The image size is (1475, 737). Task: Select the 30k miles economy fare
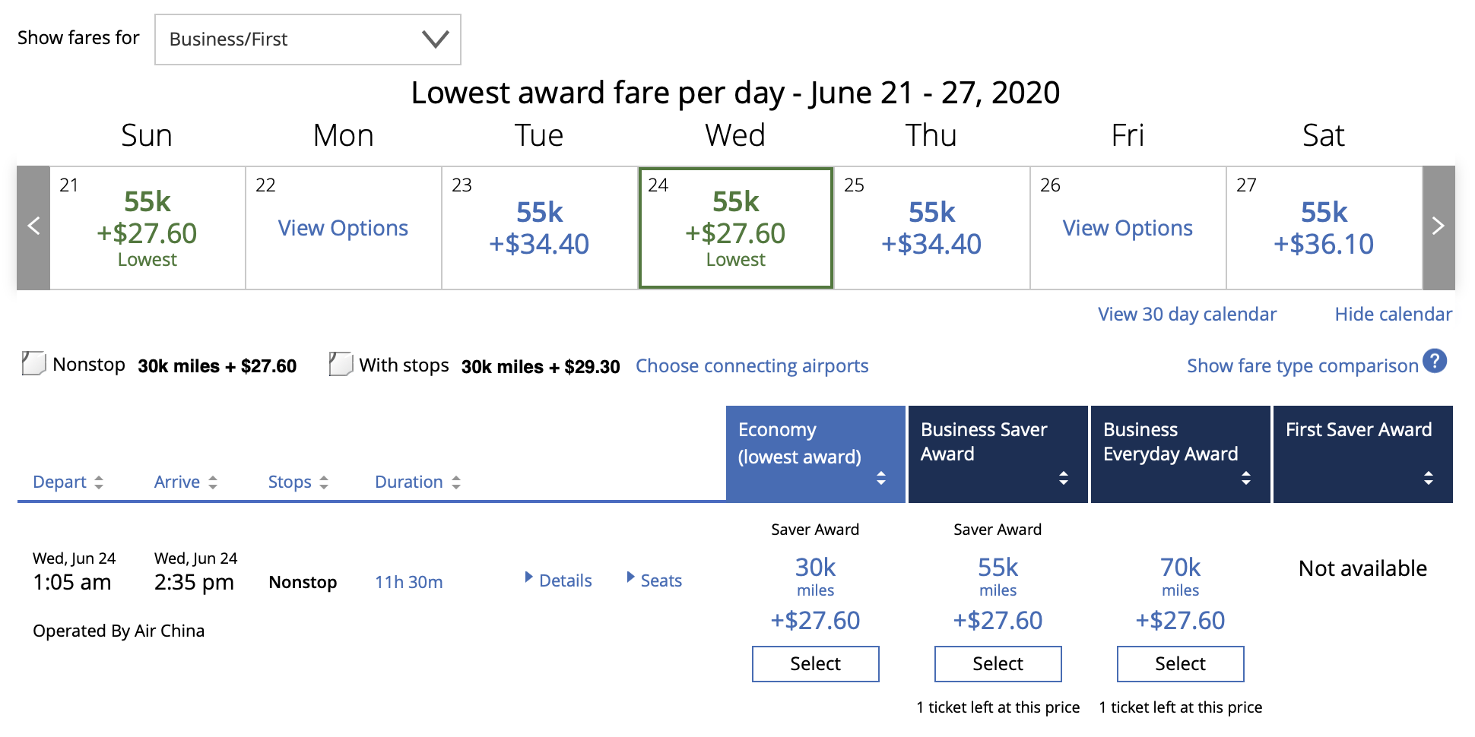(x=816, y=664)
